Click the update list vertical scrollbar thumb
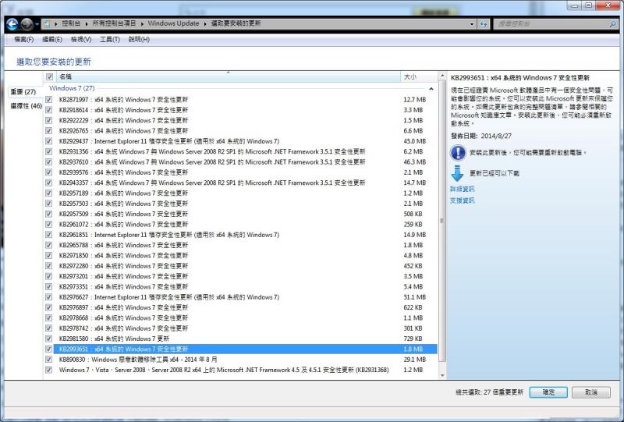Viewport: 624px width, 422px height. point(442,221)
